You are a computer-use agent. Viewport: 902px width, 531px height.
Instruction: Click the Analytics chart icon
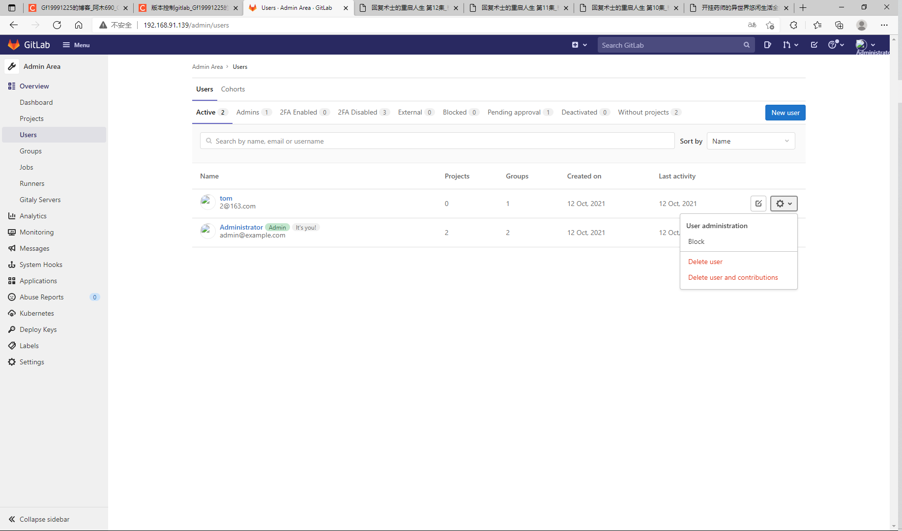tap(12, 216)
